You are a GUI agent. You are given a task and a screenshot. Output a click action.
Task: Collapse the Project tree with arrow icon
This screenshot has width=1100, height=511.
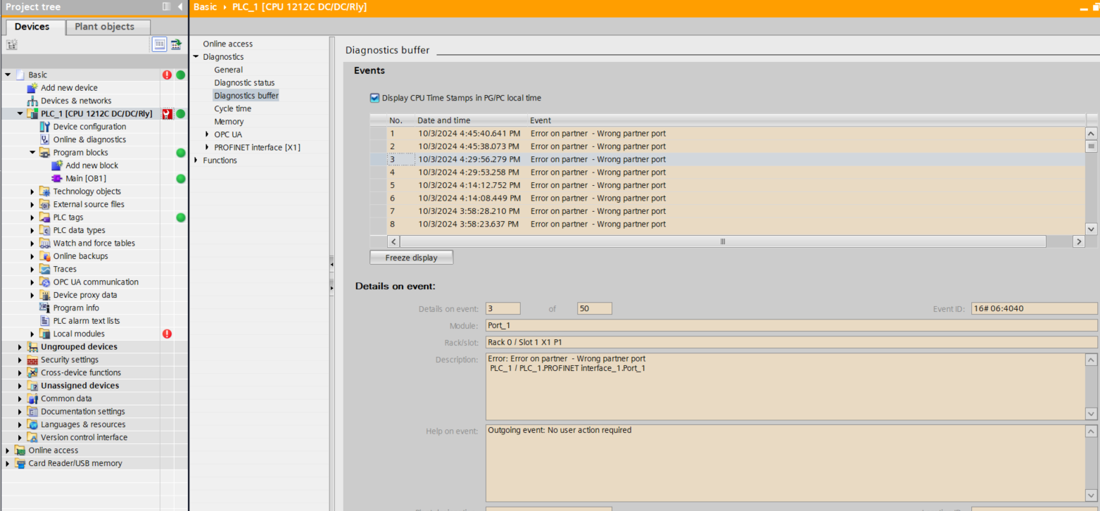(x=180, y=6)
